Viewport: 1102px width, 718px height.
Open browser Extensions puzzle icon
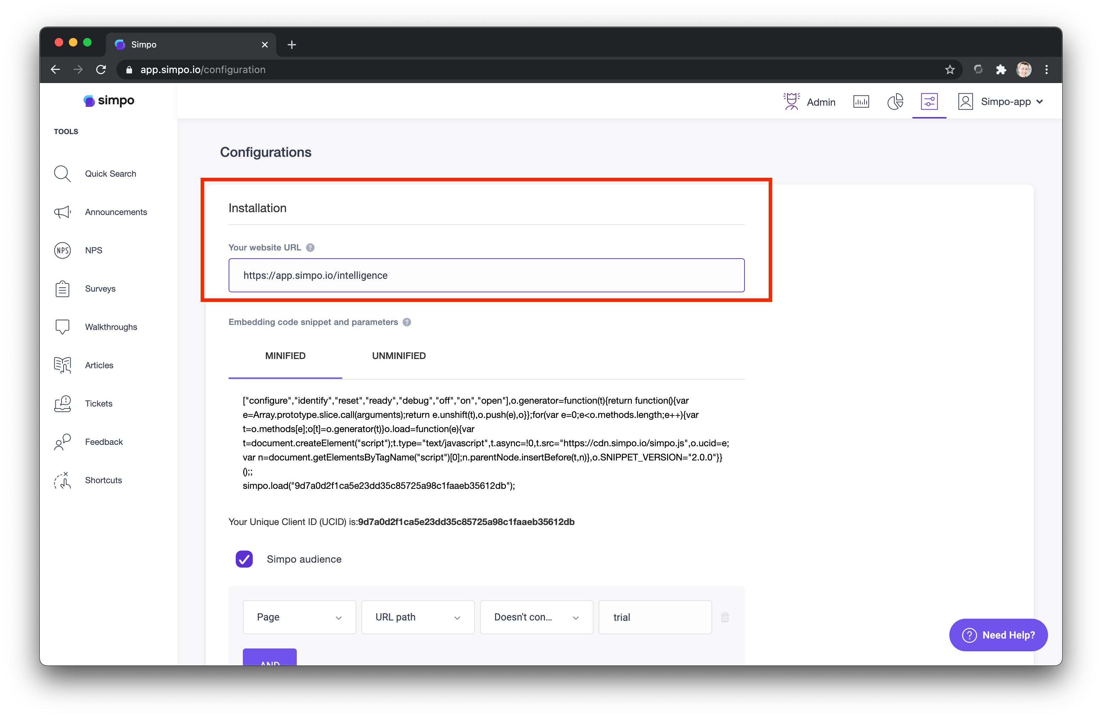[1000, 70]
